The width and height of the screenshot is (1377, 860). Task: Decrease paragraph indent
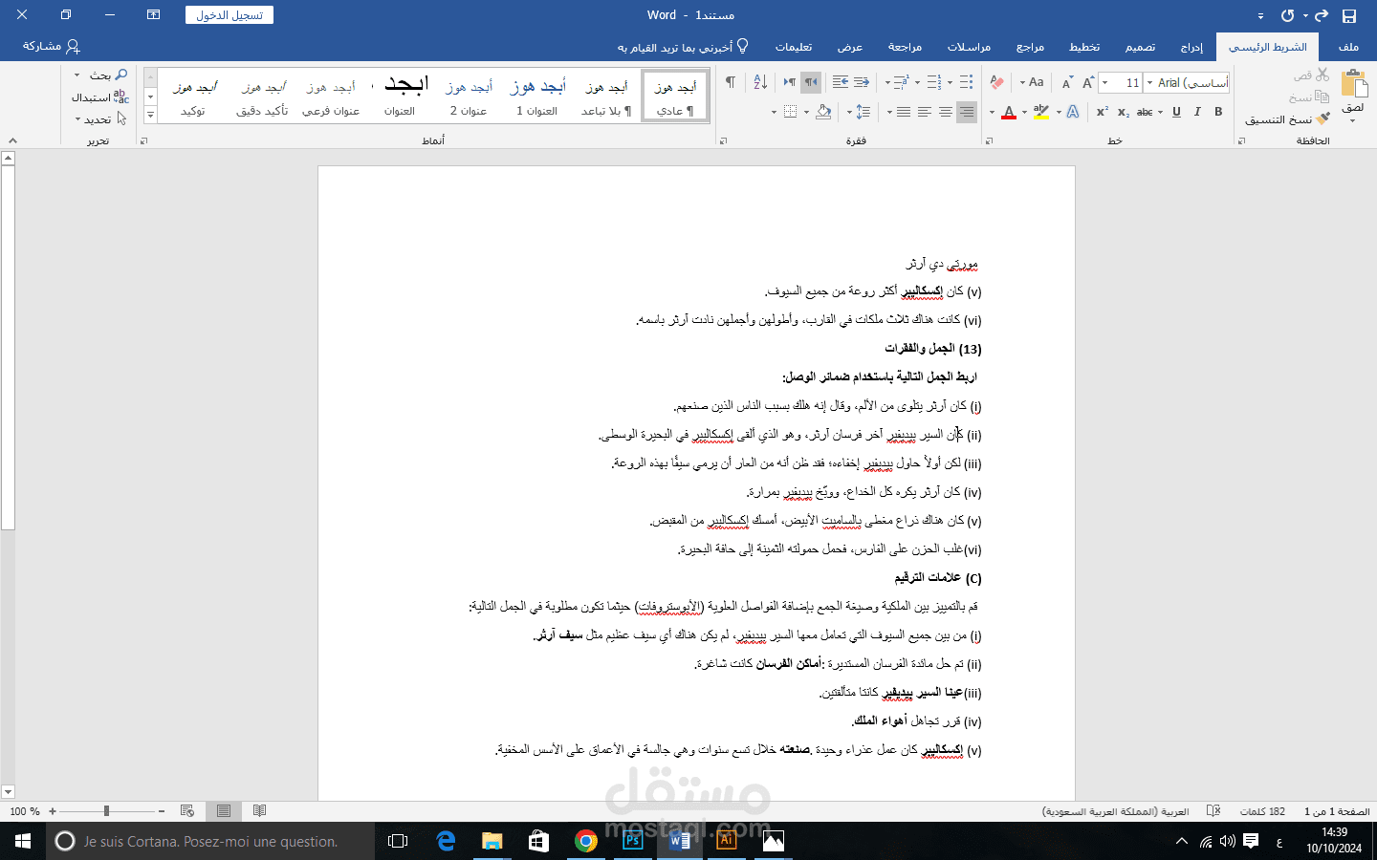pos(862,82)
